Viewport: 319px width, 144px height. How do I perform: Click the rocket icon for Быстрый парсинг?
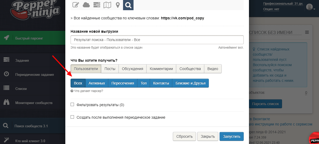click(x=7, y=38)
